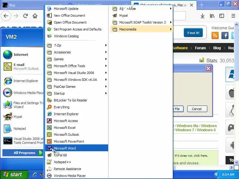Expand the Macromedia submenu
The height and width of the screenshot is (179, 239).
(x=142, y=29)
